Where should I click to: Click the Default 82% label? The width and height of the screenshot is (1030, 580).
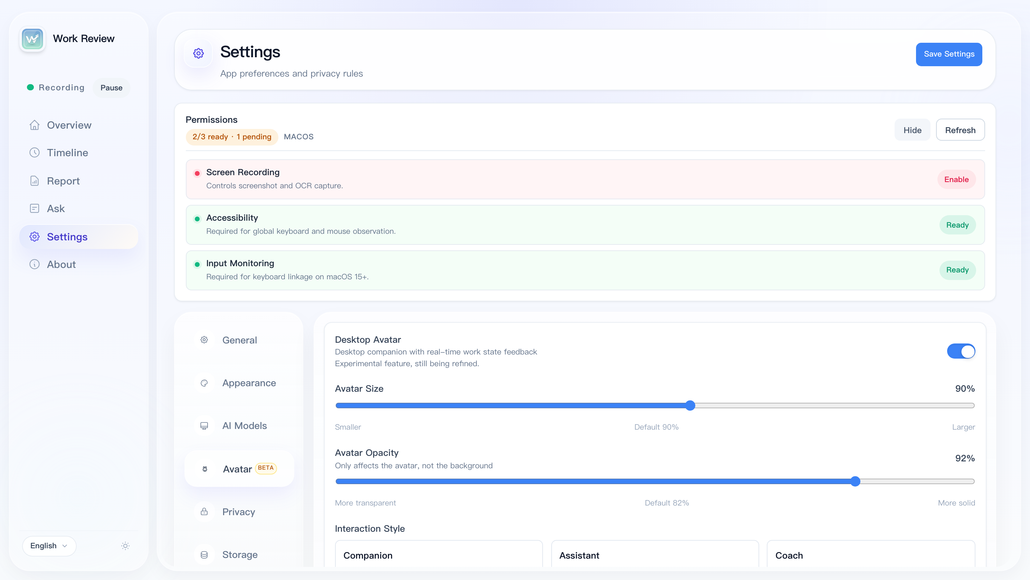[667, 503]
